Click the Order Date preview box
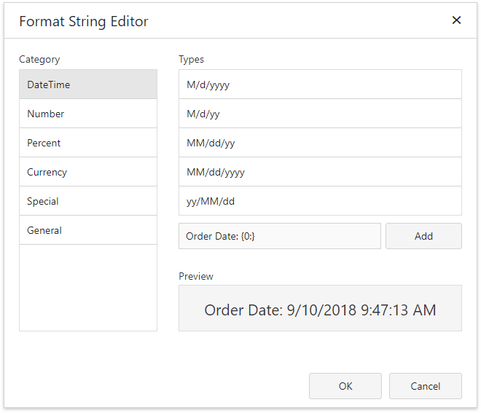481x413 pixels. [x=320, y=310]
